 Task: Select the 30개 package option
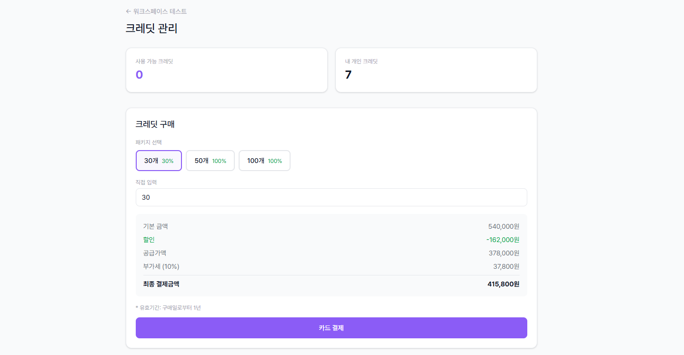point(159,161)
